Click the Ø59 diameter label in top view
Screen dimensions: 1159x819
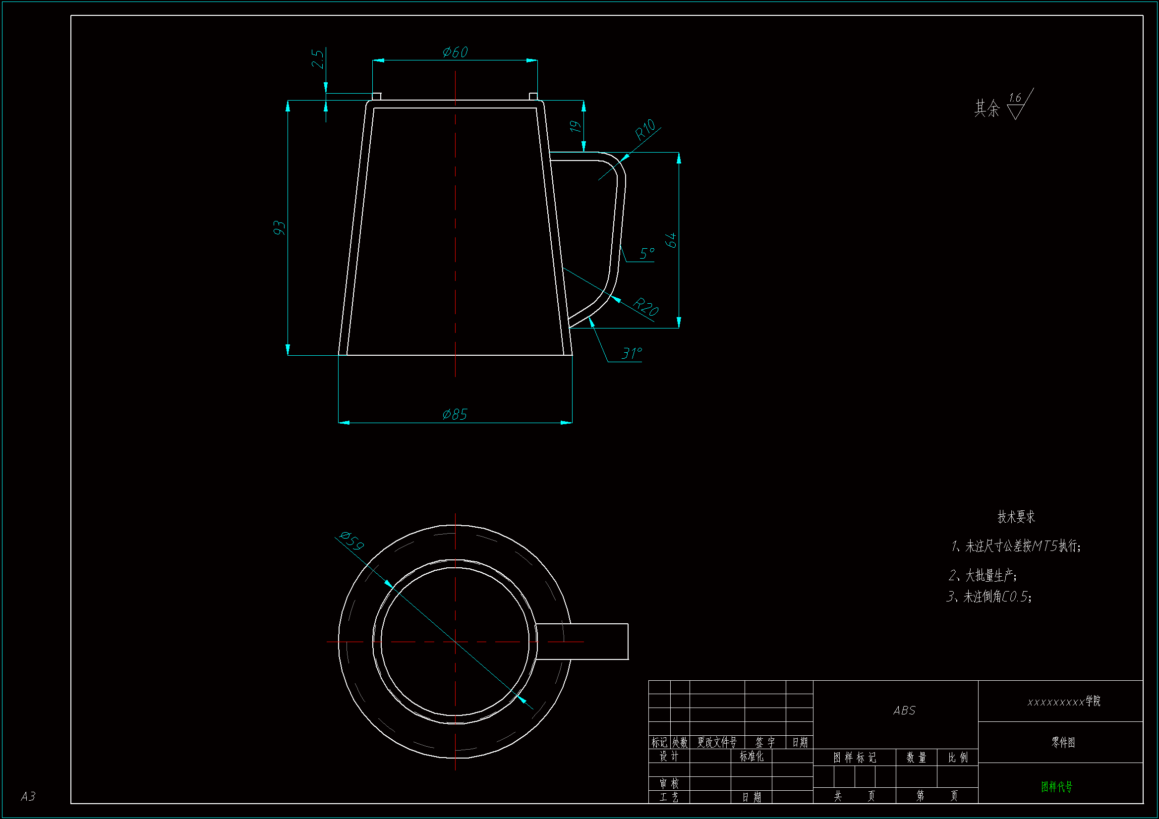coord(352,541)
